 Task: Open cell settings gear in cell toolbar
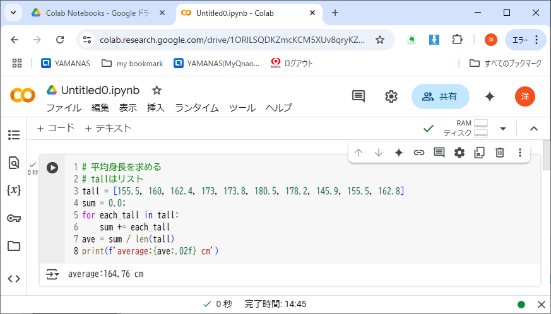(x=459, y=153)
